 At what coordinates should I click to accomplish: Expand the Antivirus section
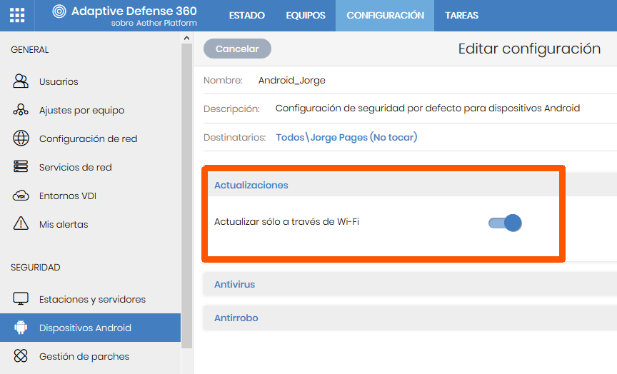pyautogui.click(x=410, y=284)
